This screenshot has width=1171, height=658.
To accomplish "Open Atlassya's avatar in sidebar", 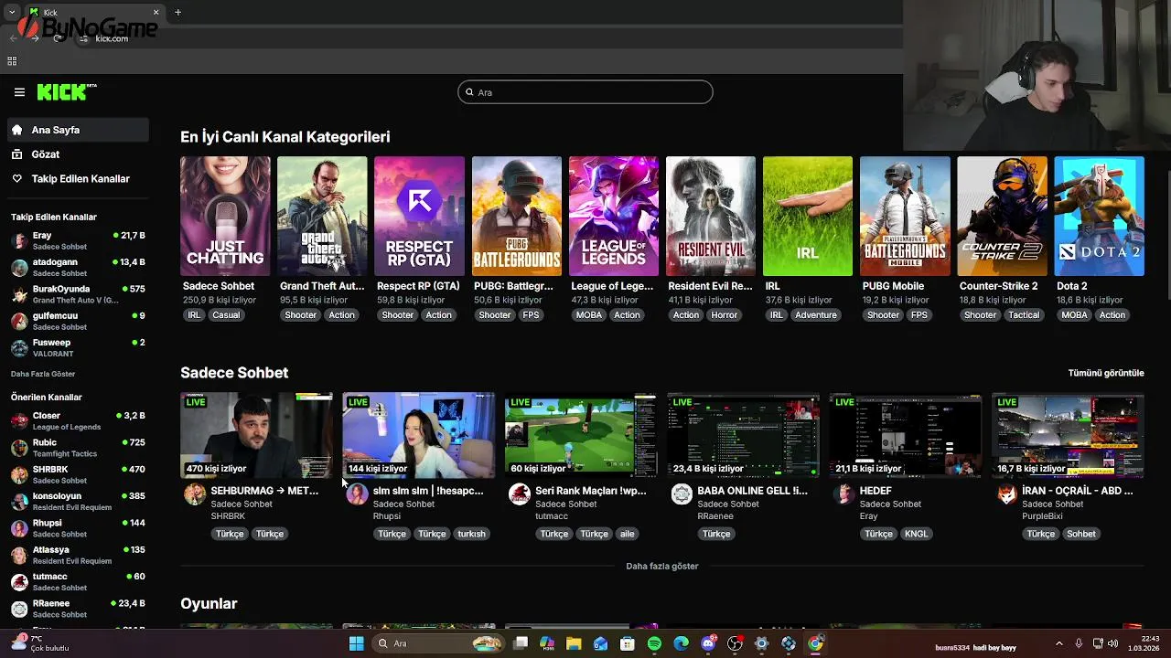I will tap(19, 556).
